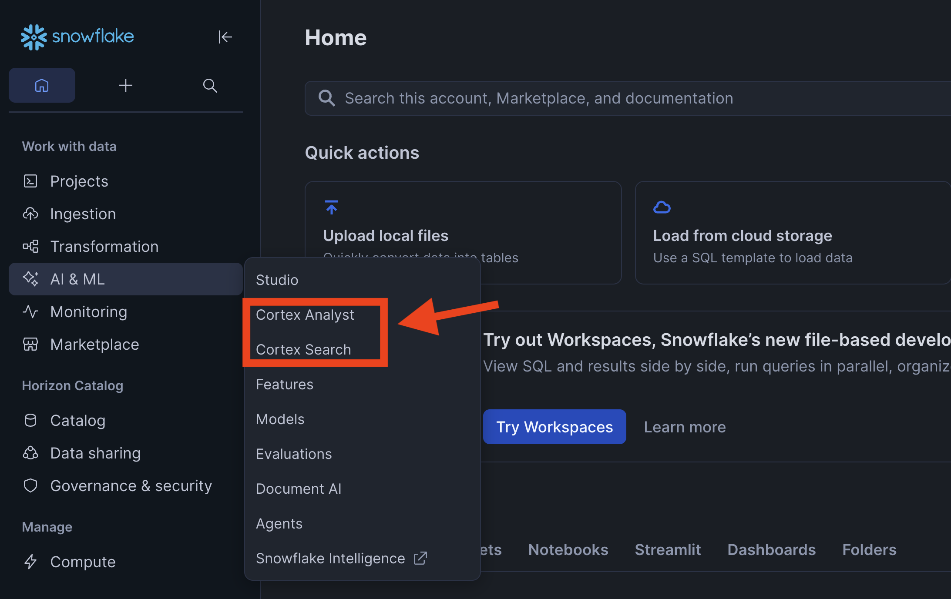
Task: Click the plus create icon
Action: tap(126, 85)
